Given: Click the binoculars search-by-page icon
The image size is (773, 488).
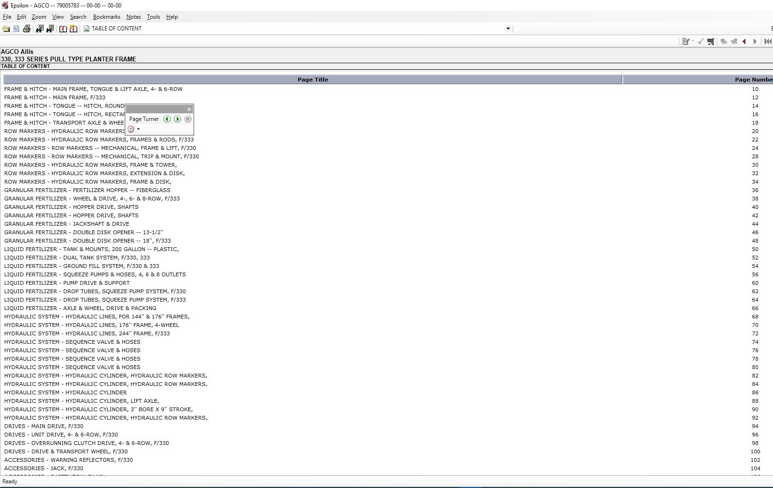Looking at the screenshot, I should (50, 29).
